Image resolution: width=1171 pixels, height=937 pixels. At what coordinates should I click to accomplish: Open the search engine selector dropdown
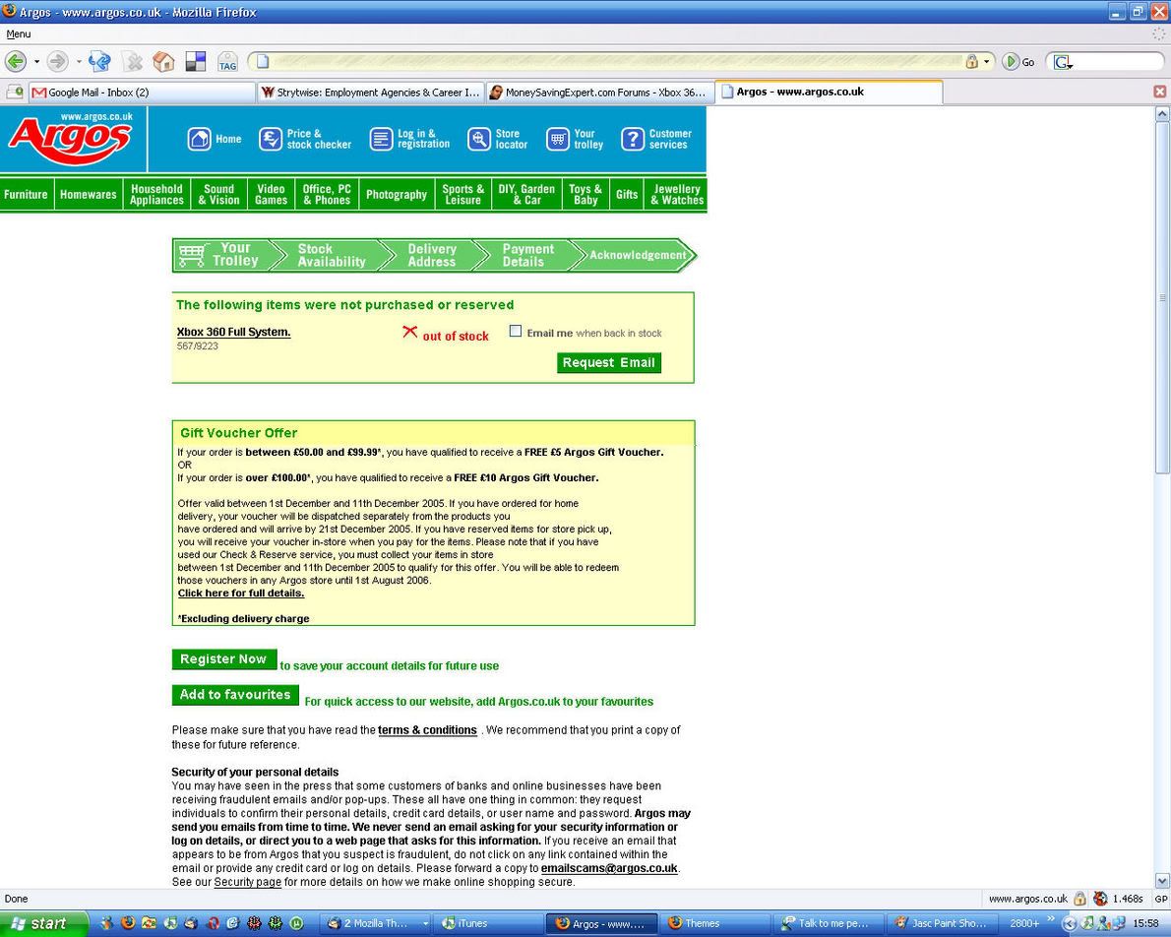coord(1064,62)
